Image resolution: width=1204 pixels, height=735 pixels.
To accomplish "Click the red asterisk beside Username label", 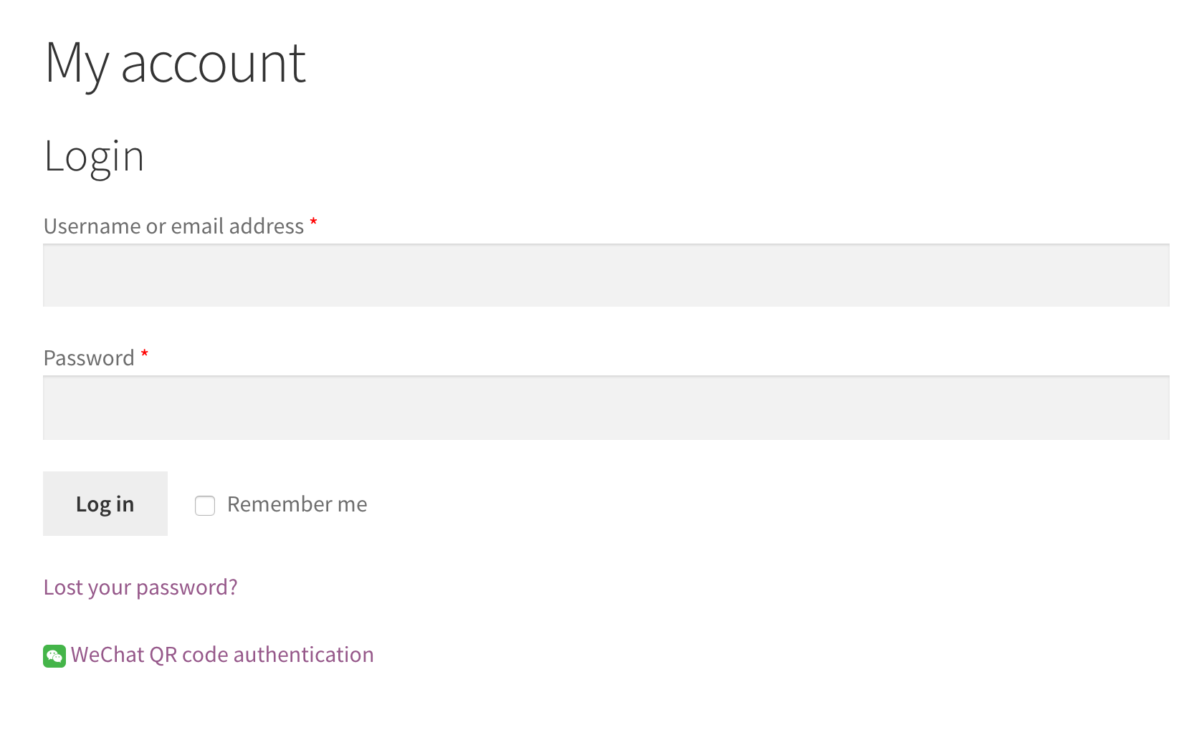I will pos(313,224).
